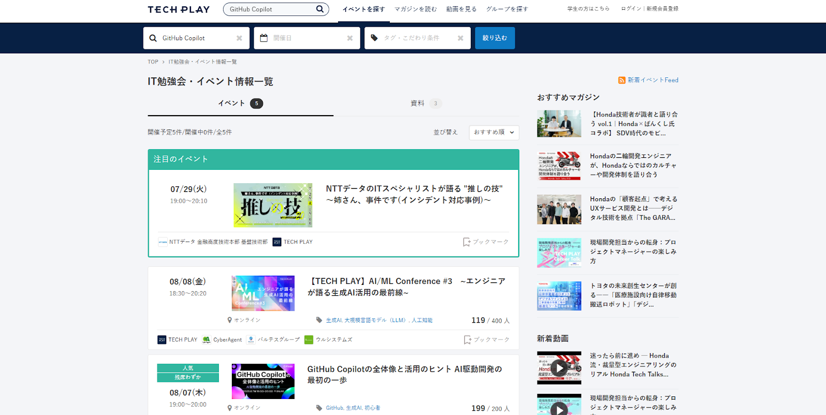The width and height of the screenshot is (826, 415).
Task: Click the AI/ML Conference#3 thumbnail
Action: [x=263, y=293]
